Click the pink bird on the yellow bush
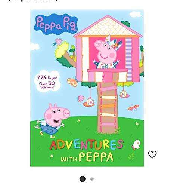Screen dimensions: 174x187 click(58, 42)
